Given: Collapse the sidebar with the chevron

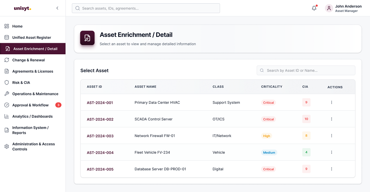Looking at the screenshot, I should [x=57, y=8].
